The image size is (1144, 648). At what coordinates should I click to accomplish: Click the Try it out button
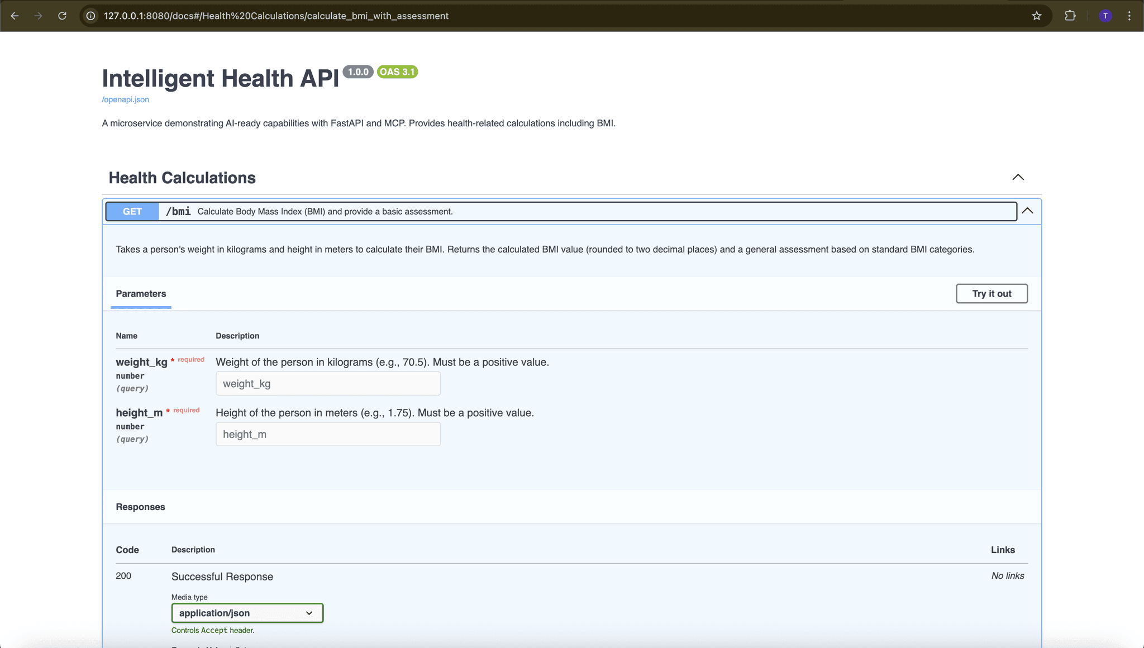pyautogui.click(x=992, y=293)
